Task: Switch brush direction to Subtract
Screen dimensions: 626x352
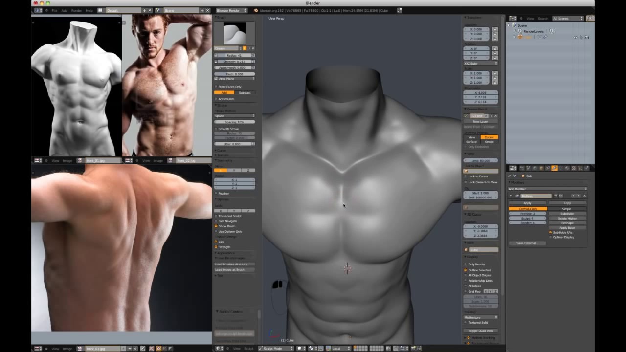Action: (x=245, y=93)
